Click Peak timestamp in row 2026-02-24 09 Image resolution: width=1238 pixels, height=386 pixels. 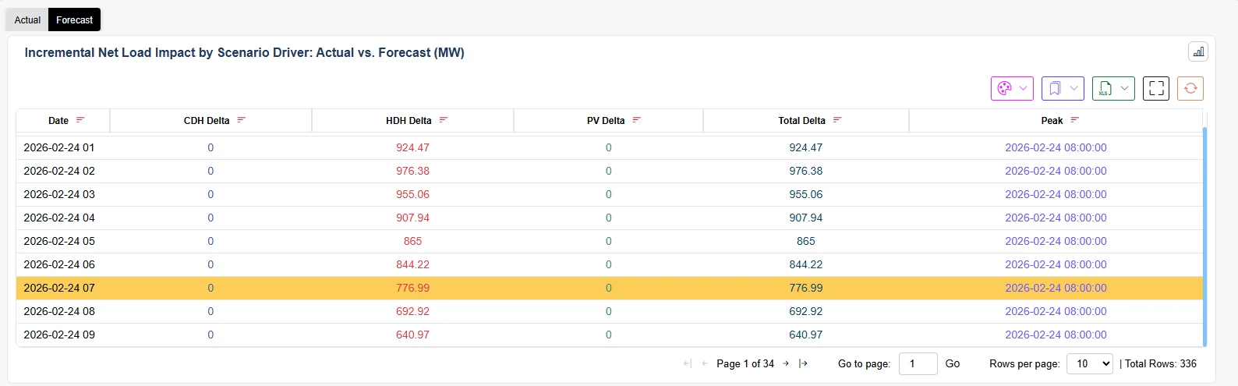pyautogui.click(x=1056, y=335)
